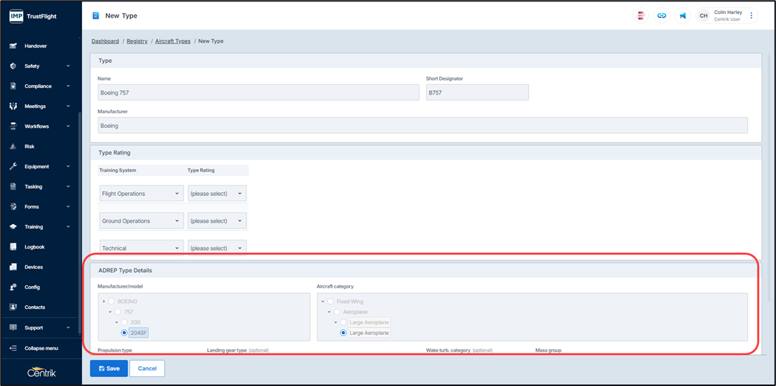The height and width of the screenshot is (386, 776).
Task: Click the blue link icon in header
Action: click(661, 16)
